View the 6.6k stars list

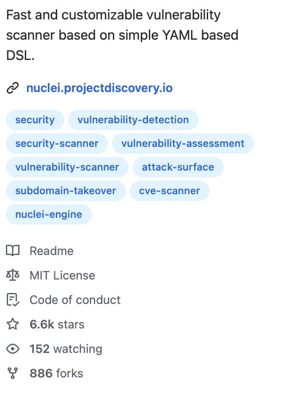tap(57, 325)
